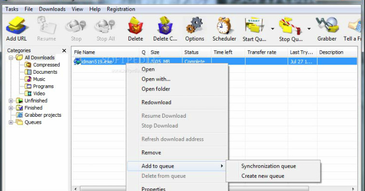365x191 pixels.
Task: Click the horizontal scrollbar left arrow
Action: point(75,189)
